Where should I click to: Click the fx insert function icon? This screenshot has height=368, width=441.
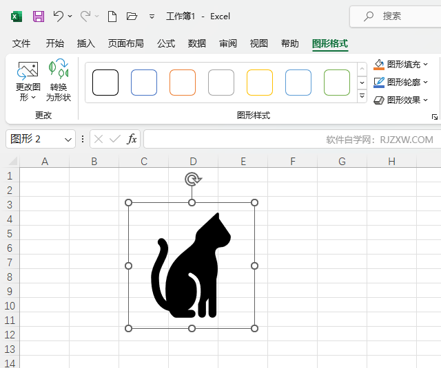(132, 139)
